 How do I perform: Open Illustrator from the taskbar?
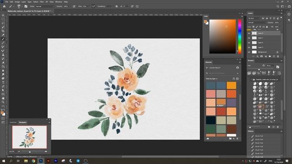tap(48, 161)
